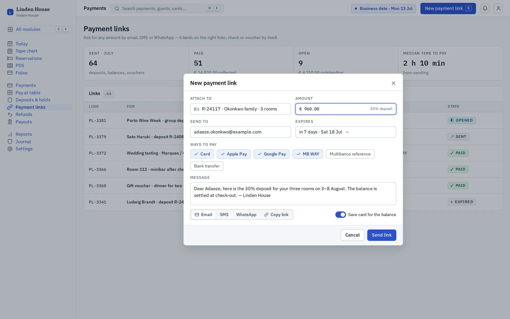This screenshot has width=510, height=319.
Task: Click the Amount input field
Action: [346, 109]
